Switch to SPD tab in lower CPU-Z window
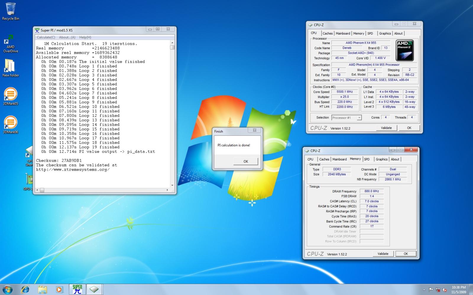The image size is (473, 295). [367, 159]
